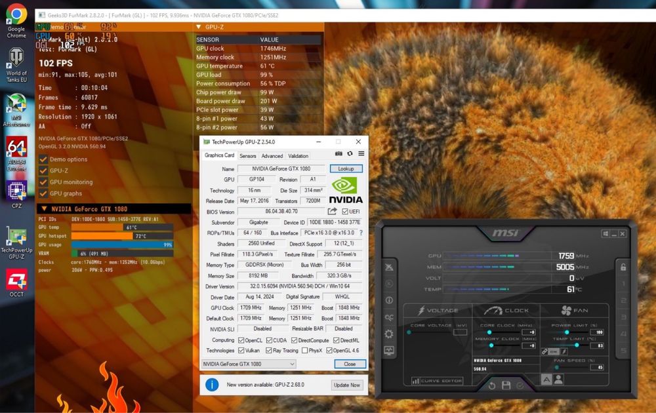The height and width of the screenshot is (413, 656).
Task: Click the GPU-Z refresh icon
Action: click(x=350, y=154)
